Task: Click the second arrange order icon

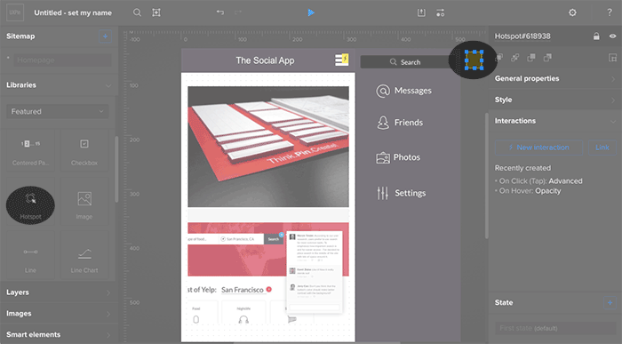Action: pyautogui.click(x=514, y=58)
